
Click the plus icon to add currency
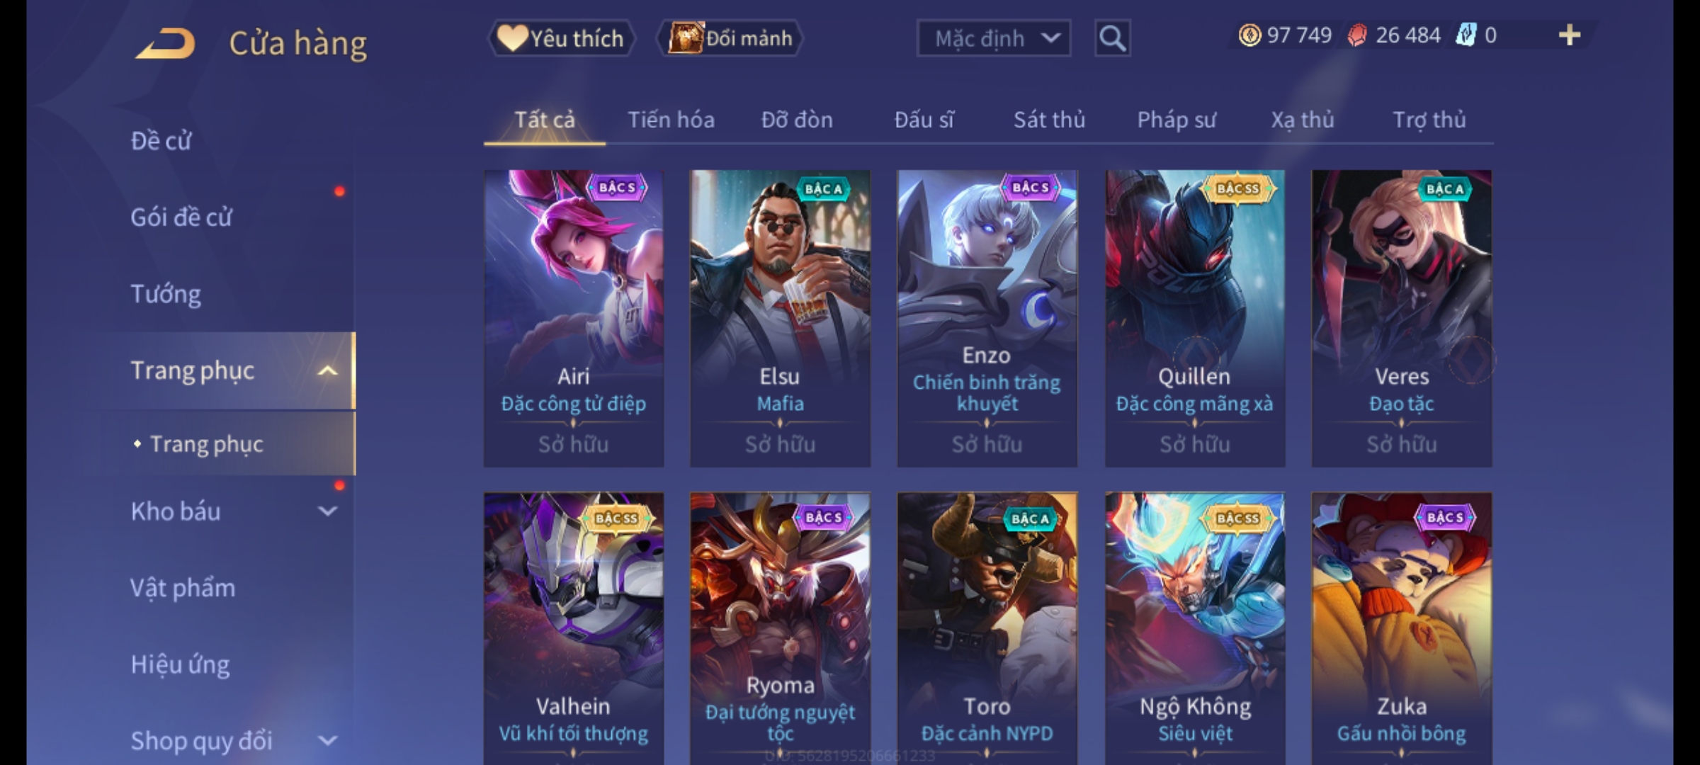pyautogui.click(x=1570, y=35)
